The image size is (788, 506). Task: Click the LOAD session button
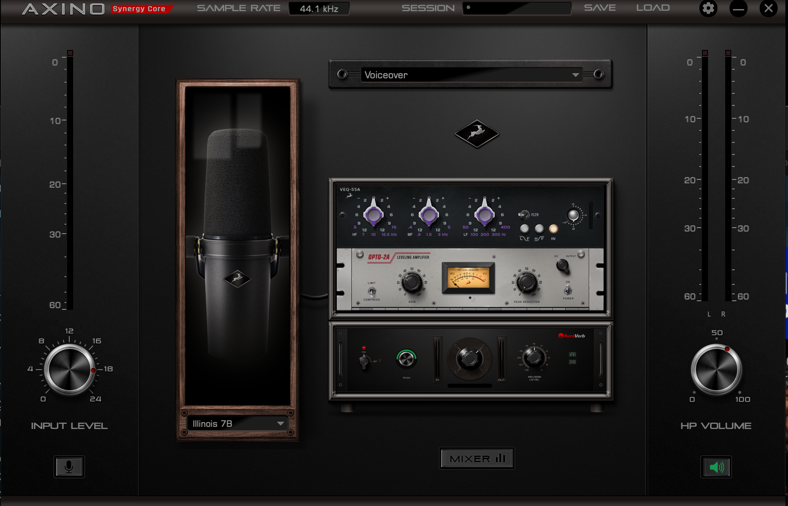click(653, 8)
